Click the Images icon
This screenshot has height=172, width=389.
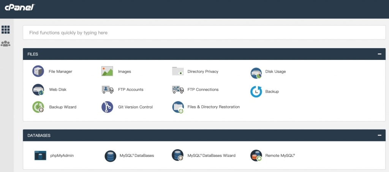[x=107, y=71]
